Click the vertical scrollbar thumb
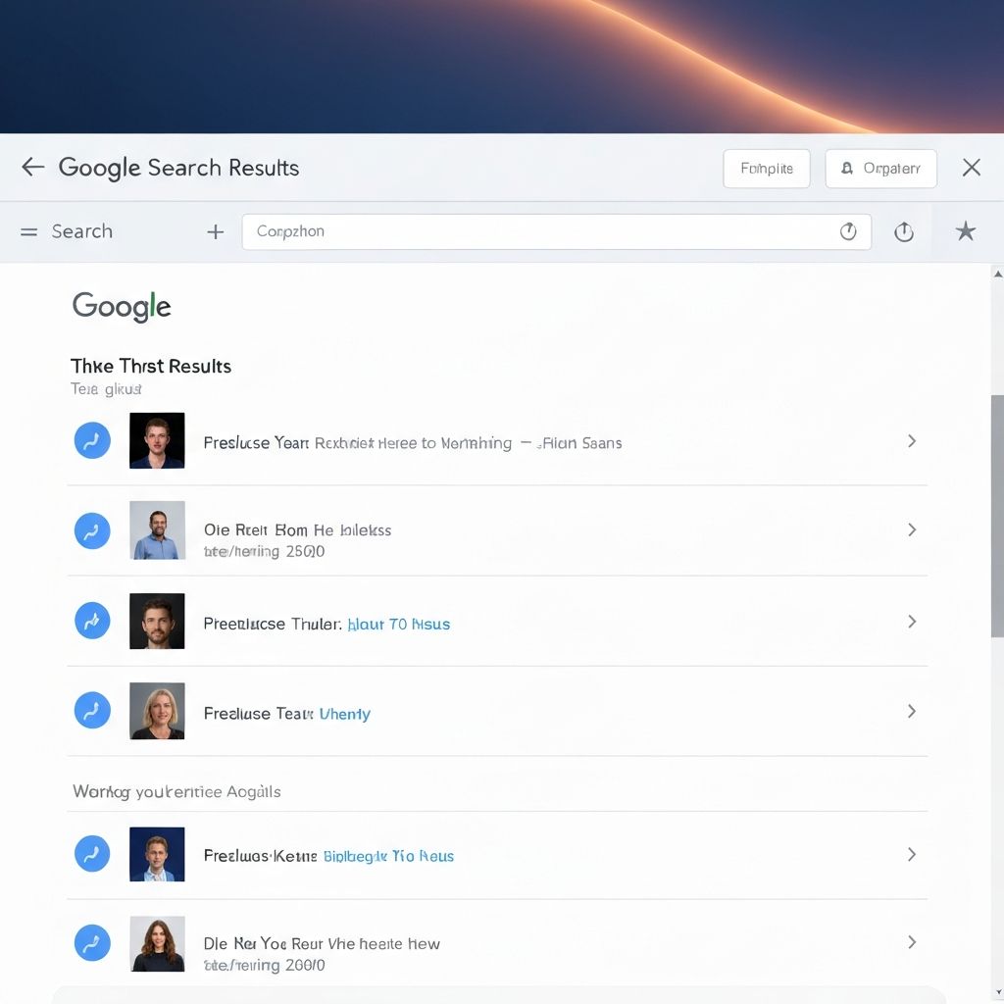 coord(997,515)
